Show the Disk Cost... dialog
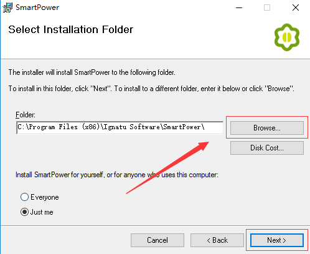Viewport: 310px width, 254px height. click(x=267, y=148)
